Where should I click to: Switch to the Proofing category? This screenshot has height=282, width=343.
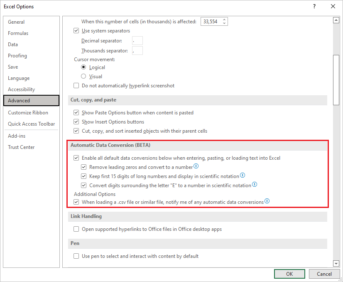[17, 55]
